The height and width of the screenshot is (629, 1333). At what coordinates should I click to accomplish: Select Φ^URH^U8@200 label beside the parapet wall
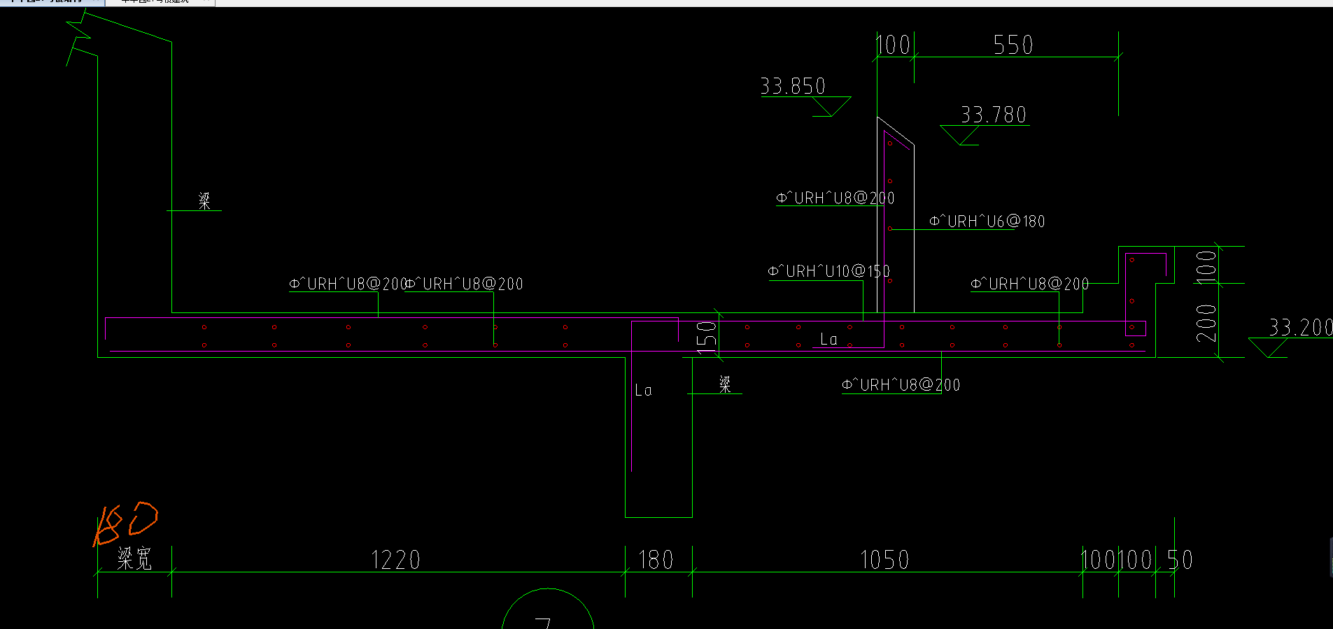click(x=835, y=198)
